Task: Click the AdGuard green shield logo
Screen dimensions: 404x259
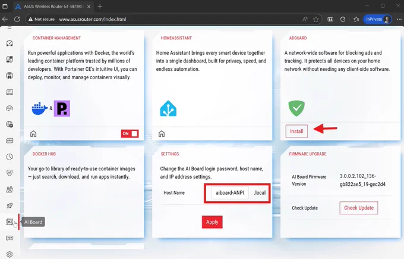Action: pyautogui.click(x=296, y=108)
